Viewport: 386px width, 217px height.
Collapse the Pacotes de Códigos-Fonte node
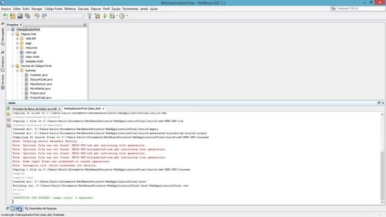pyautogui.click(x=13, y=66)
